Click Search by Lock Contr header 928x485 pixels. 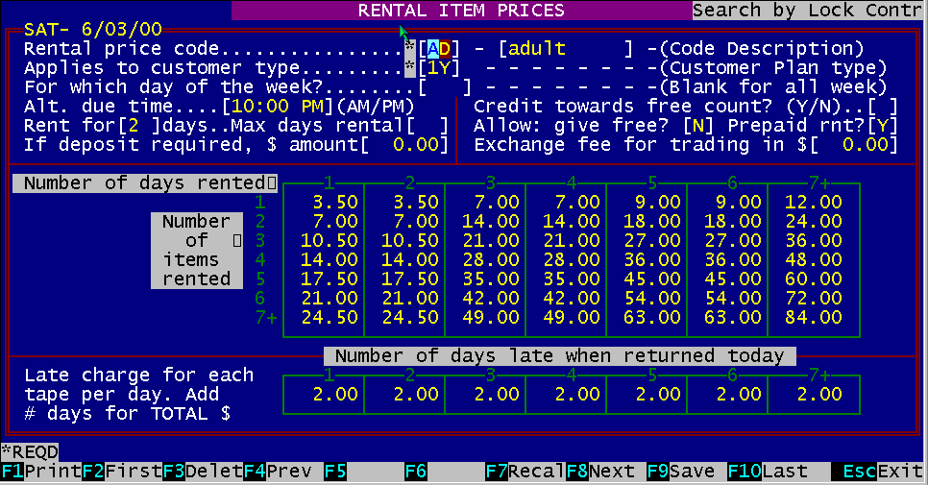click(x=809, y=11)
